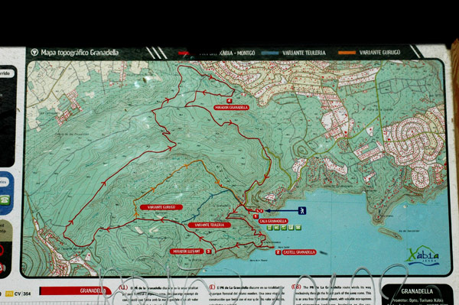Click the Variante Teuleria red map label
This screenshot has height=305, width=459.
pos(210,225)
